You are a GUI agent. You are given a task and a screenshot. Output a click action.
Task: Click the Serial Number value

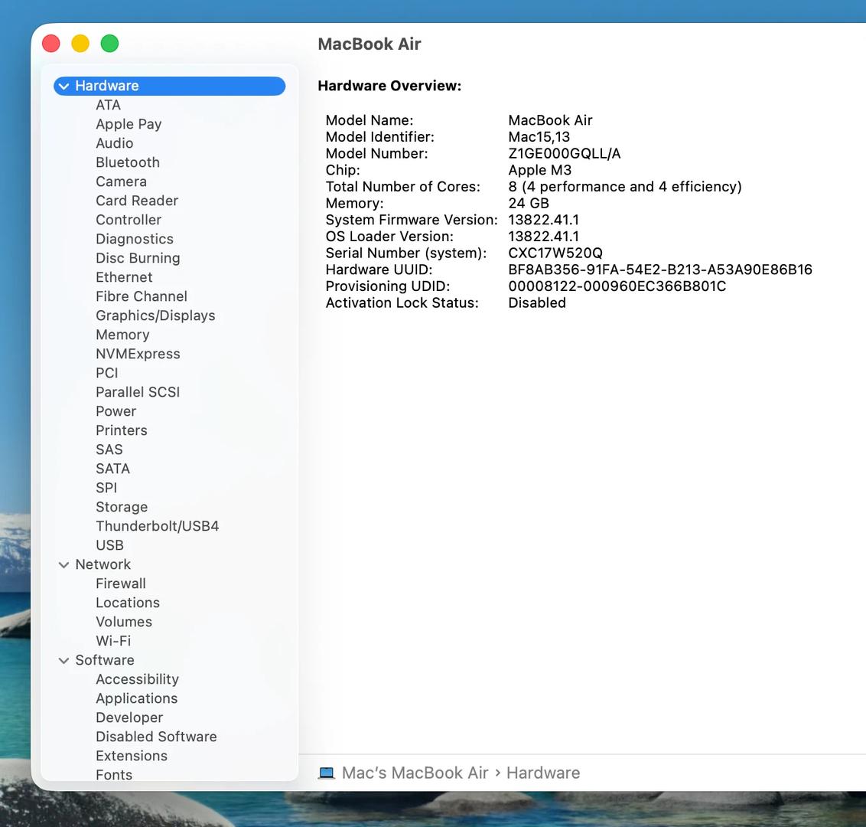click(x=555, y=253)
